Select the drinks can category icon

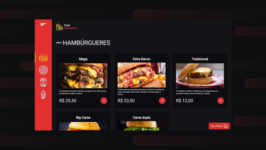pos(43,82)
